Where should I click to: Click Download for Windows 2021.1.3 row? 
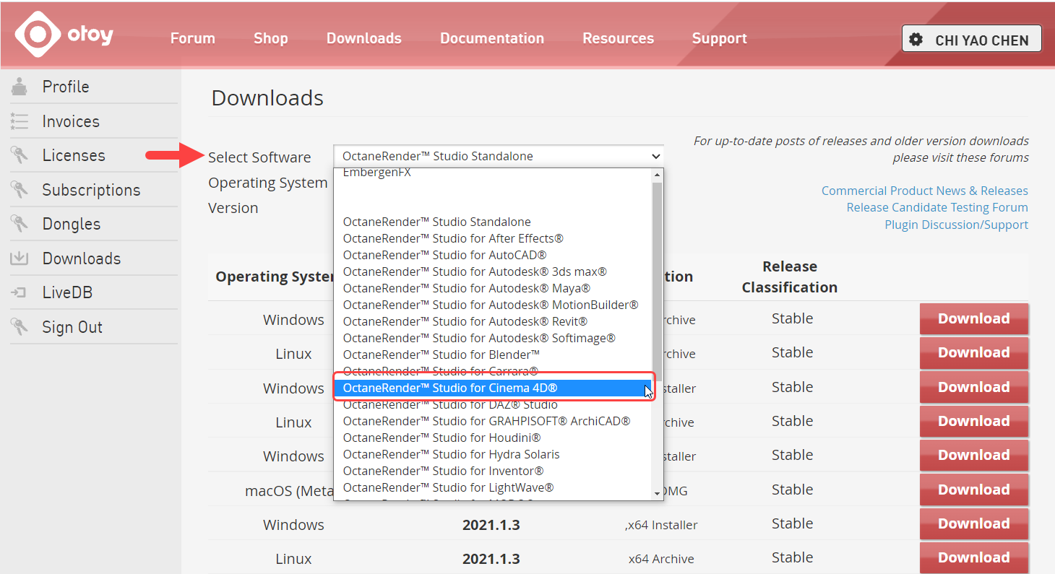(974, 523)
